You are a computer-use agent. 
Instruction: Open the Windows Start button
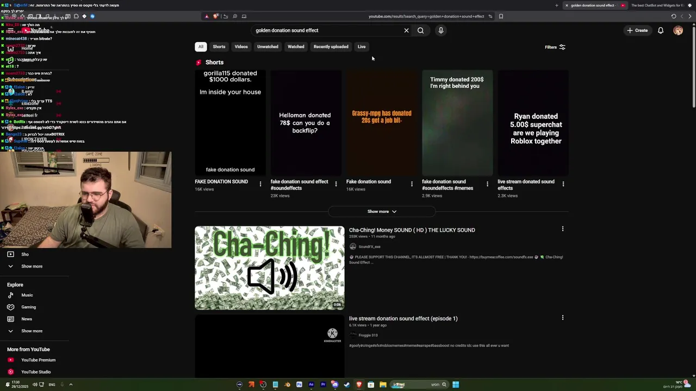[x=456, y=384]
